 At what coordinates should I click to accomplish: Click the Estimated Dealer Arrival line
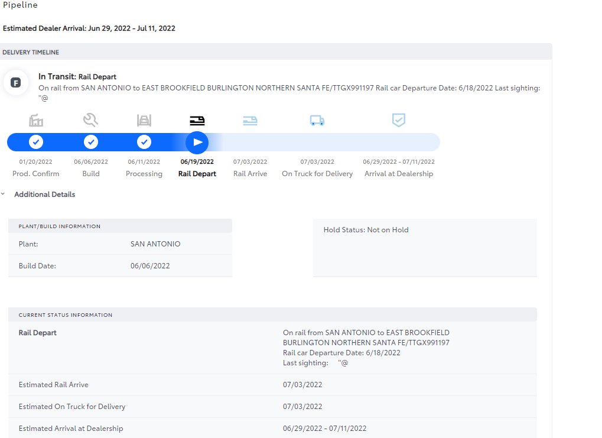[89, 28]
